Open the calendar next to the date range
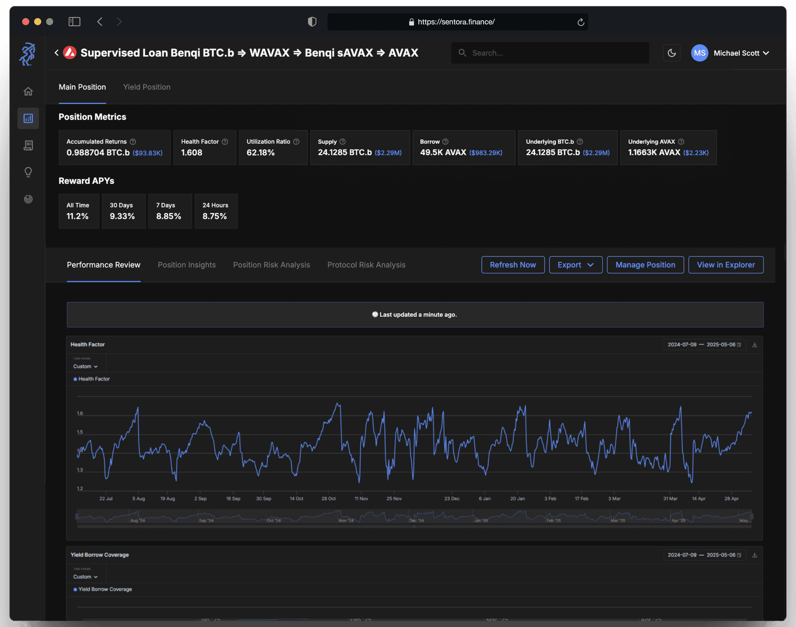Screen dimensions: 796x627 pos(739,345)
